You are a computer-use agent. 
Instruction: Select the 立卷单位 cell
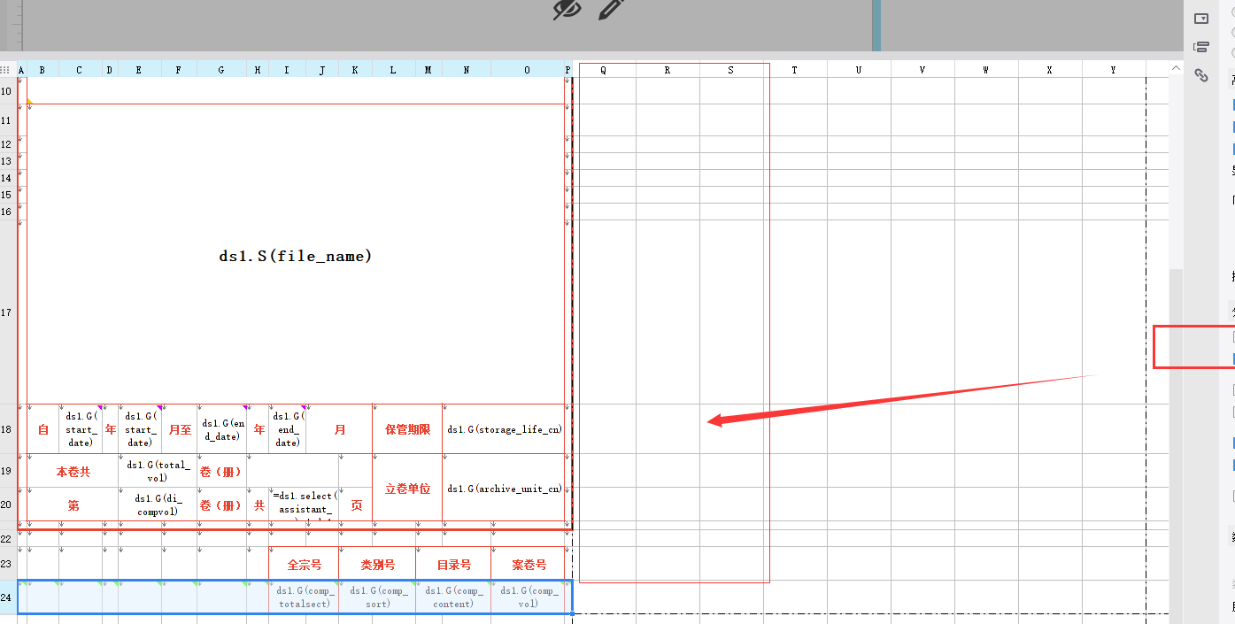(407, 489)
